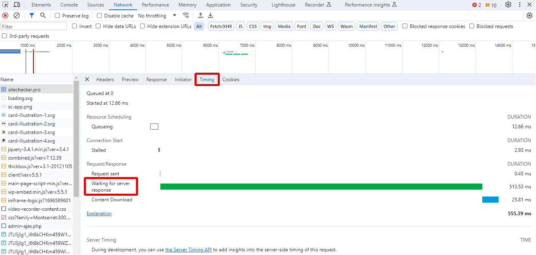
Task: Toggle the device toolbar icon
Action: point(17,5)
